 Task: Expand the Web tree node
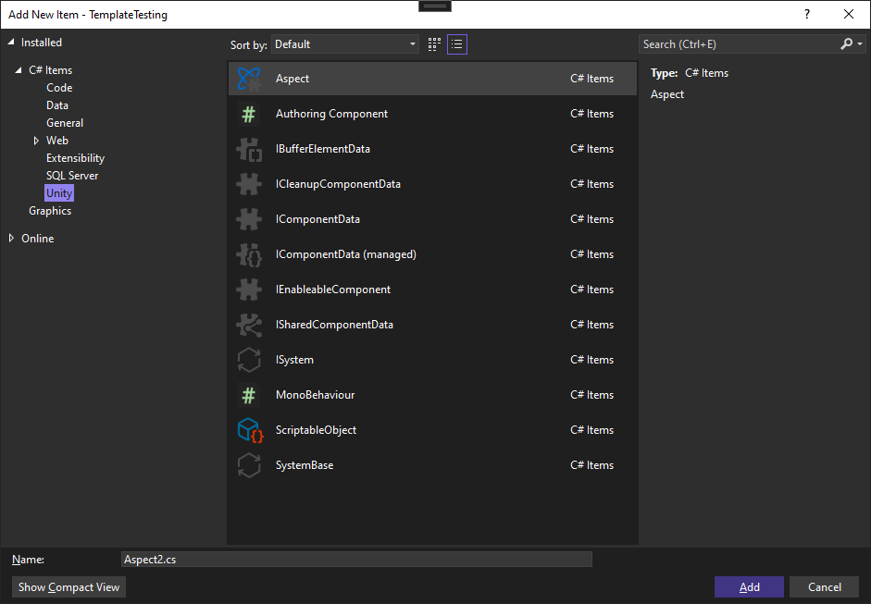pos(36,140)
